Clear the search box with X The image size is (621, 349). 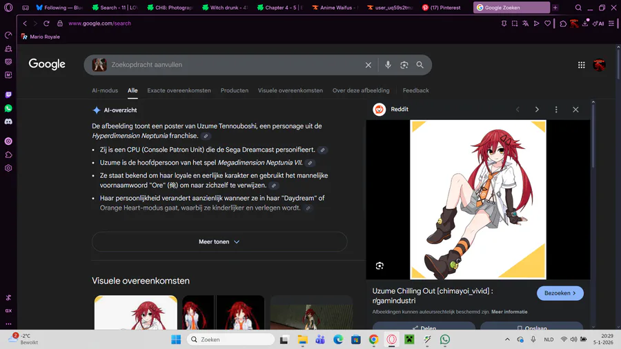point(368,65)
